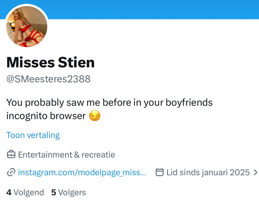The height and width of the screenshot is (208, 259).
Task: Open the profile picture
Action: (27, 27)
